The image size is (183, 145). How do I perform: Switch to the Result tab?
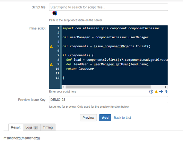[x=16, y=127]
